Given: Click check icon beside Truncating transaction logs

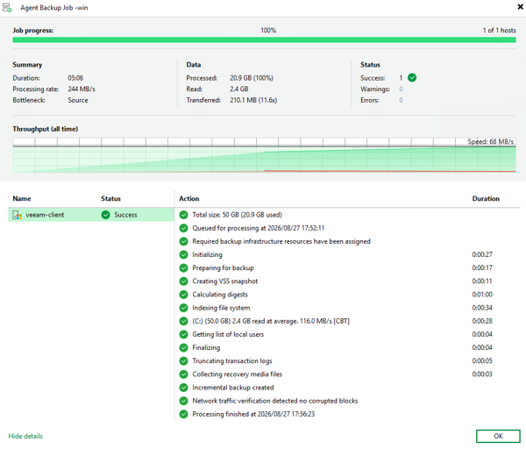Looking at the screenshot, I should pos(183,361).
